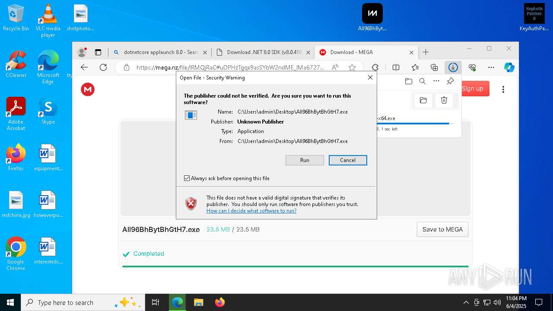The width and height of the screenshot is (553, 311).
Task: Pin the downloads panel
Action: pyautogui.click(x=450, y=81)
